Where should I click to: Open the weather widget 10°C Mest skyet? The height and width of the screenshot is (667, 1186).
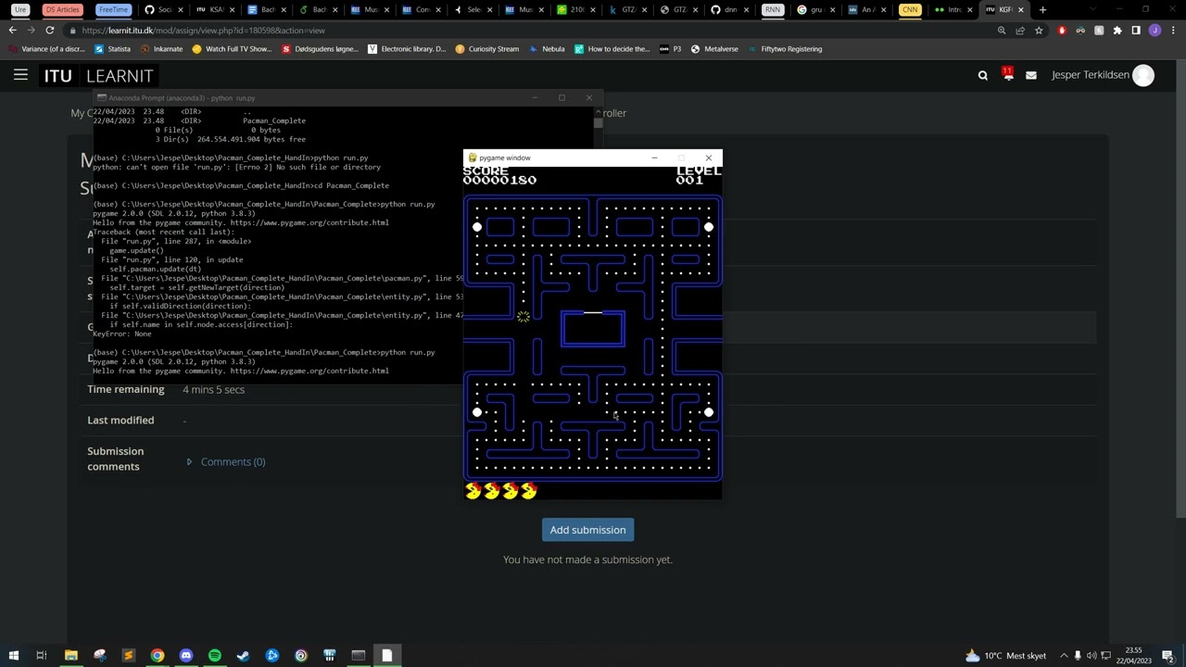click(x=1005, y=656)
